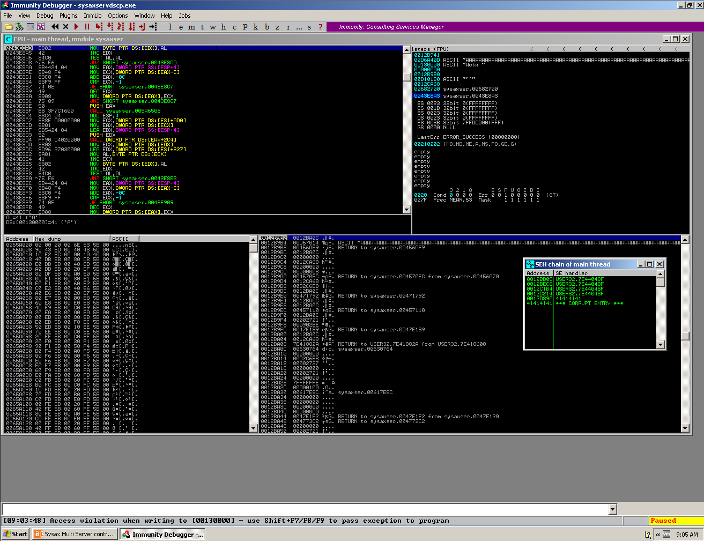Screen dimensions: 704x541
Task: Click the Trace over icon
Action: click(x=131, y=27)
